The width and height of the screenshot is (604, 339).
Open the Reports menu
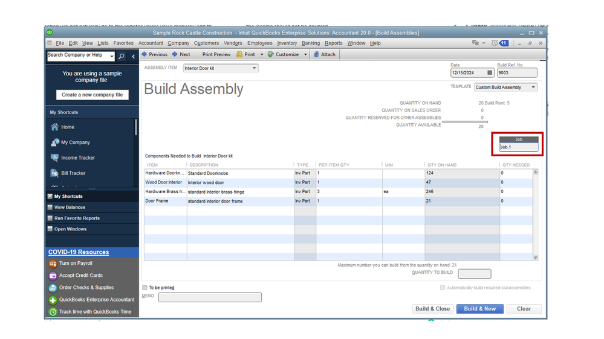click(x=333, y=43)
